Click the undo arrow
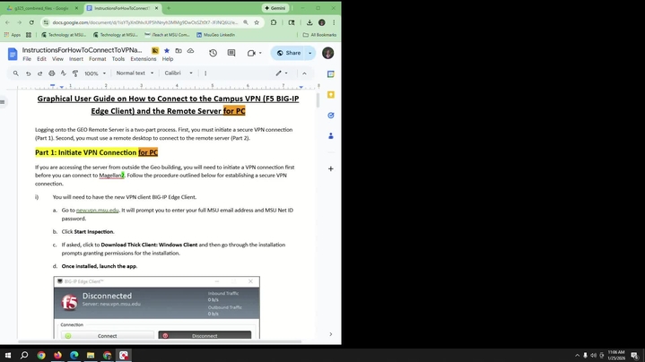The height and width of the screenshot is (362, 645). 28,73
